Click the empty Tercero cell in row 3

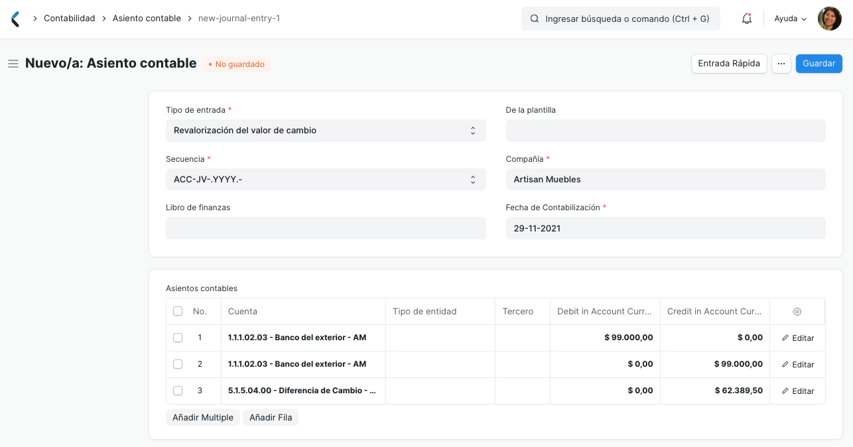pos(523,391)
